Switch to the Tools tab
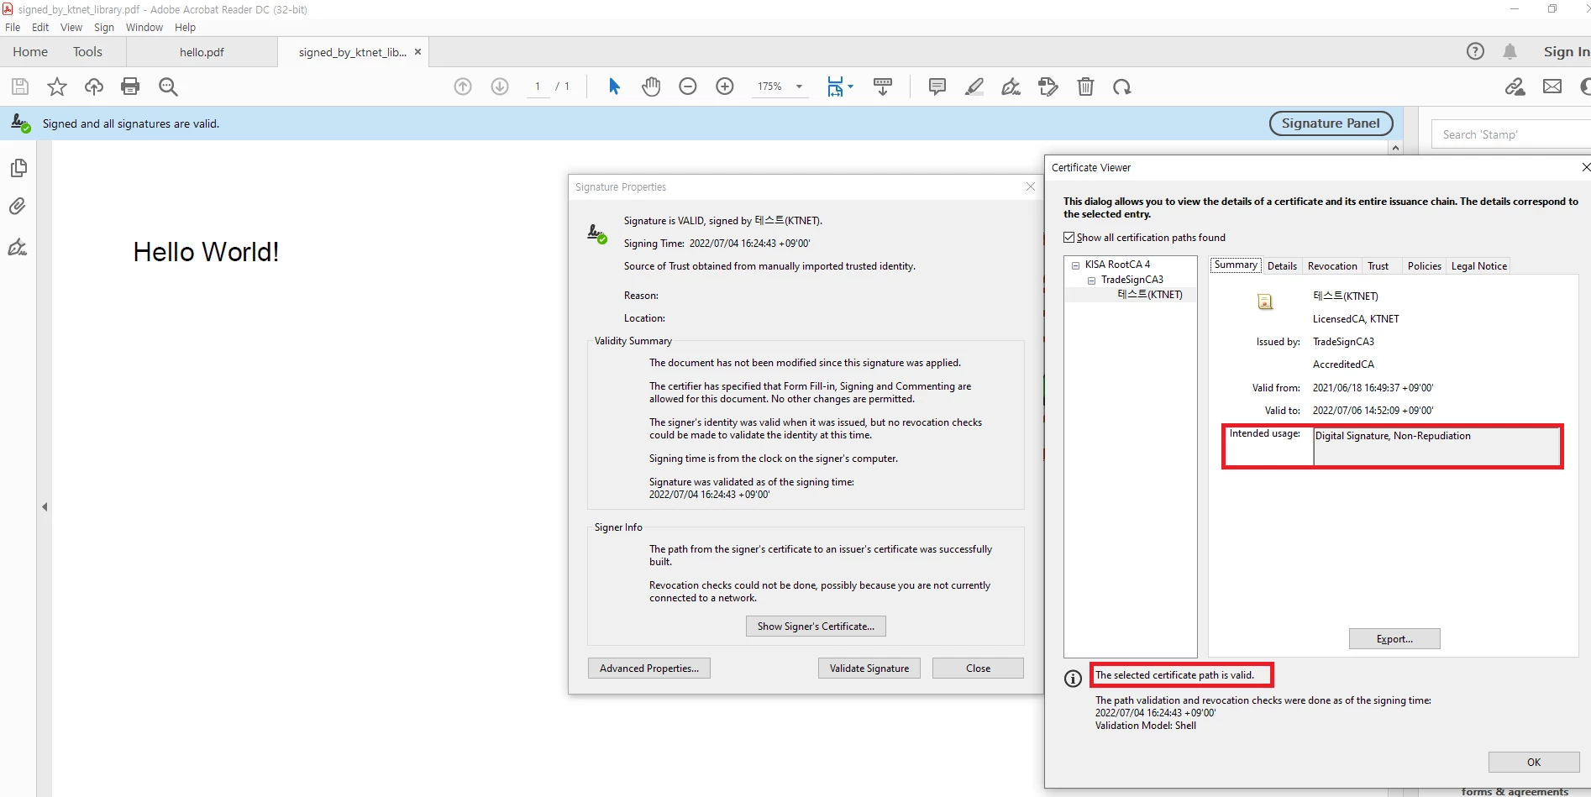 coord(87,52)
